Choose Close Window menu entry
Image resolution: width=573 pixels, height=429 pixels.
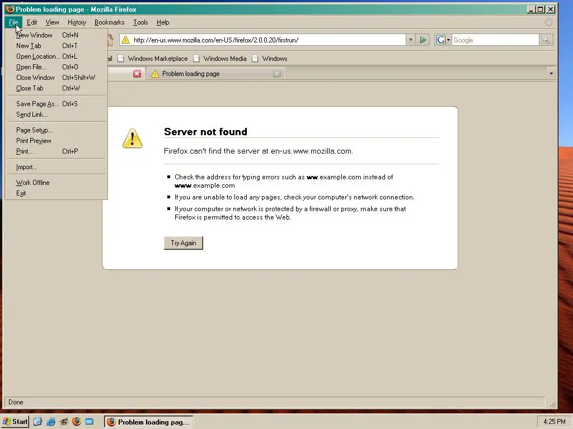point(57,77)
